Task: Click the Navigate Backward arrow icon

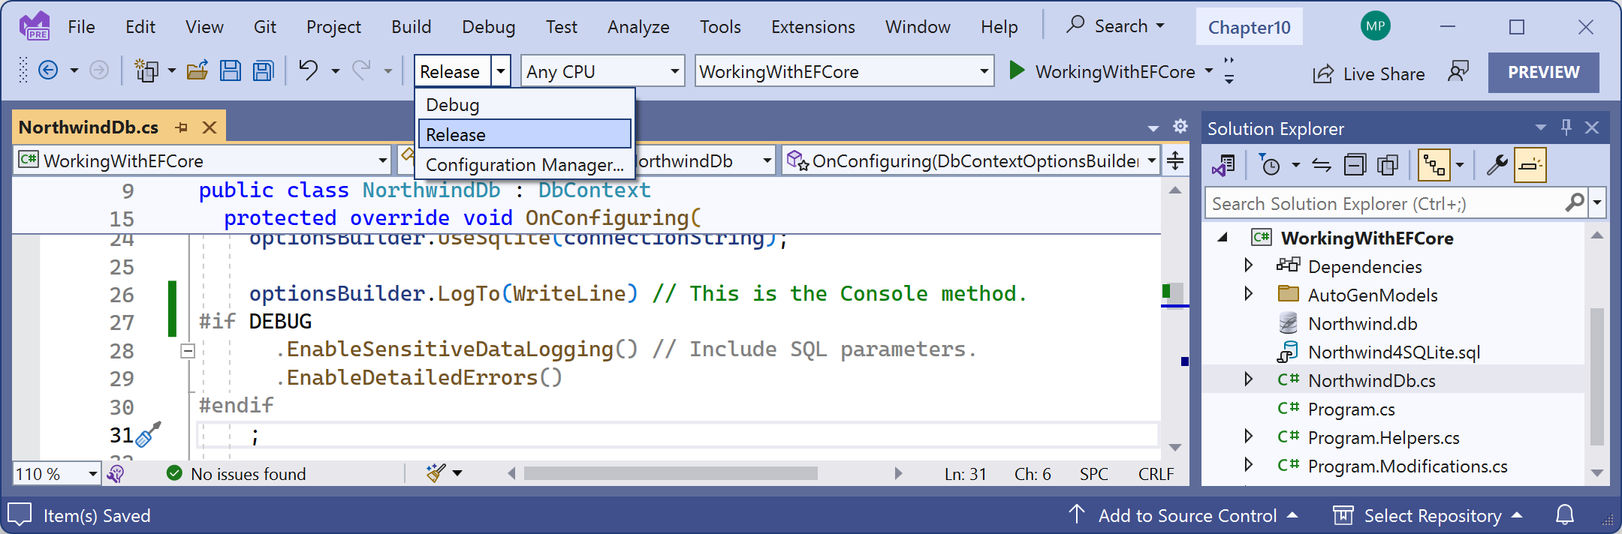Action: click(x=48, y=71)
